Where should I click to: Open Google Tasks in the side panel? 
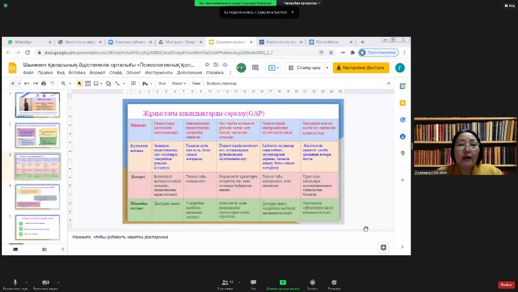coord(402,120)
